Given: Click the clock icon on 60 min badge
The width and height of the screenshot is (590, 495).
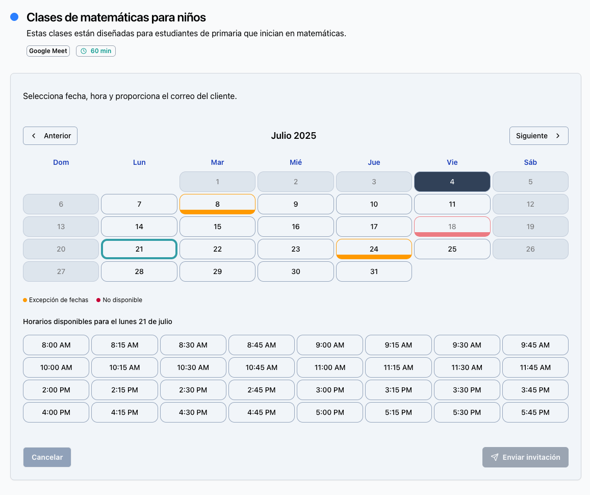Looking at the screenshot, I should tap(84, 51).
